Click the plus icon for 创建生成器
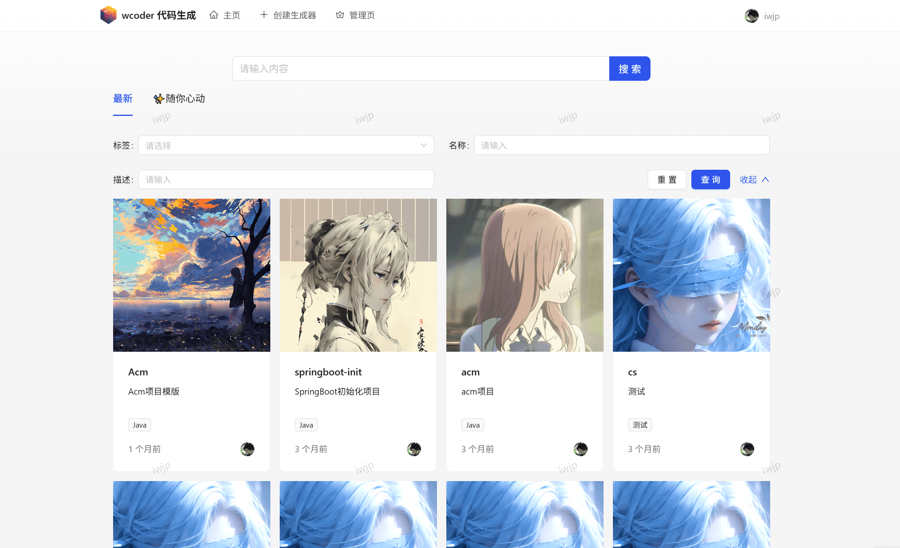Screen dimensions: 900x548 pos(264,15)
